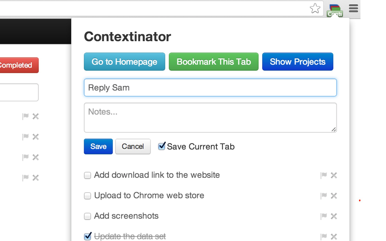
Task: Flag the "Add screenshots" task
Action: coord(324,216)
